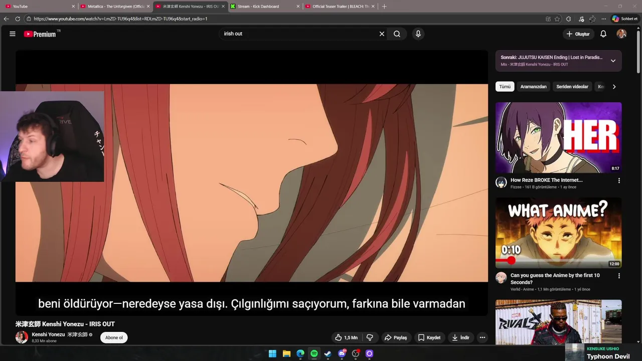
Task: Open browser extensions puzzle icon
Action: click(568, 19)
